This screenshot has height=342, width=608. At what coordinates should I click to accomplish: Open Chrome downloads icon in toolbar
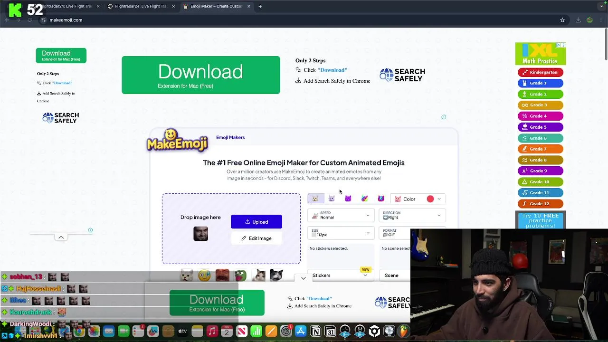click(x=578, y=20)
